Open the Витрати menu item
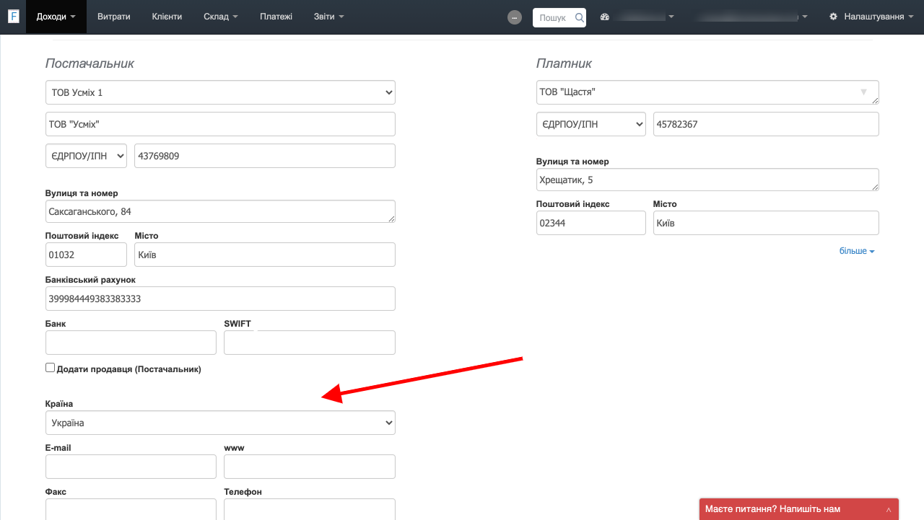 (x=115, y=17)
